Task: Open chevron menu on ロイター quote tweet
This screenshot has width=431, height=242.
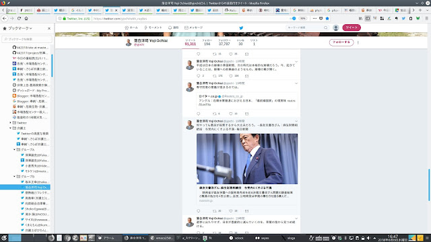Action: click(x=296, y=83)
